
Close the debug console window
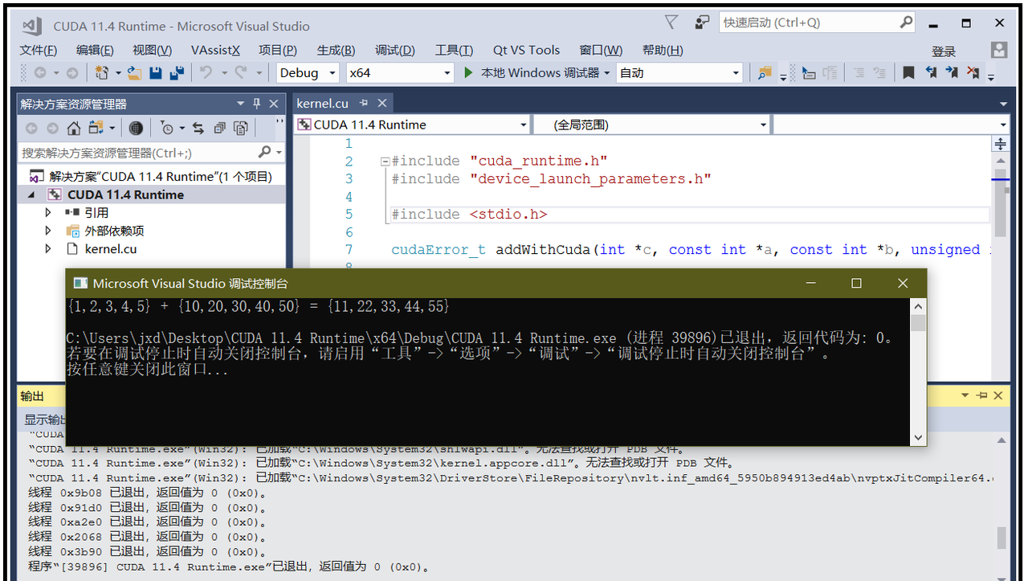(903, 283)
